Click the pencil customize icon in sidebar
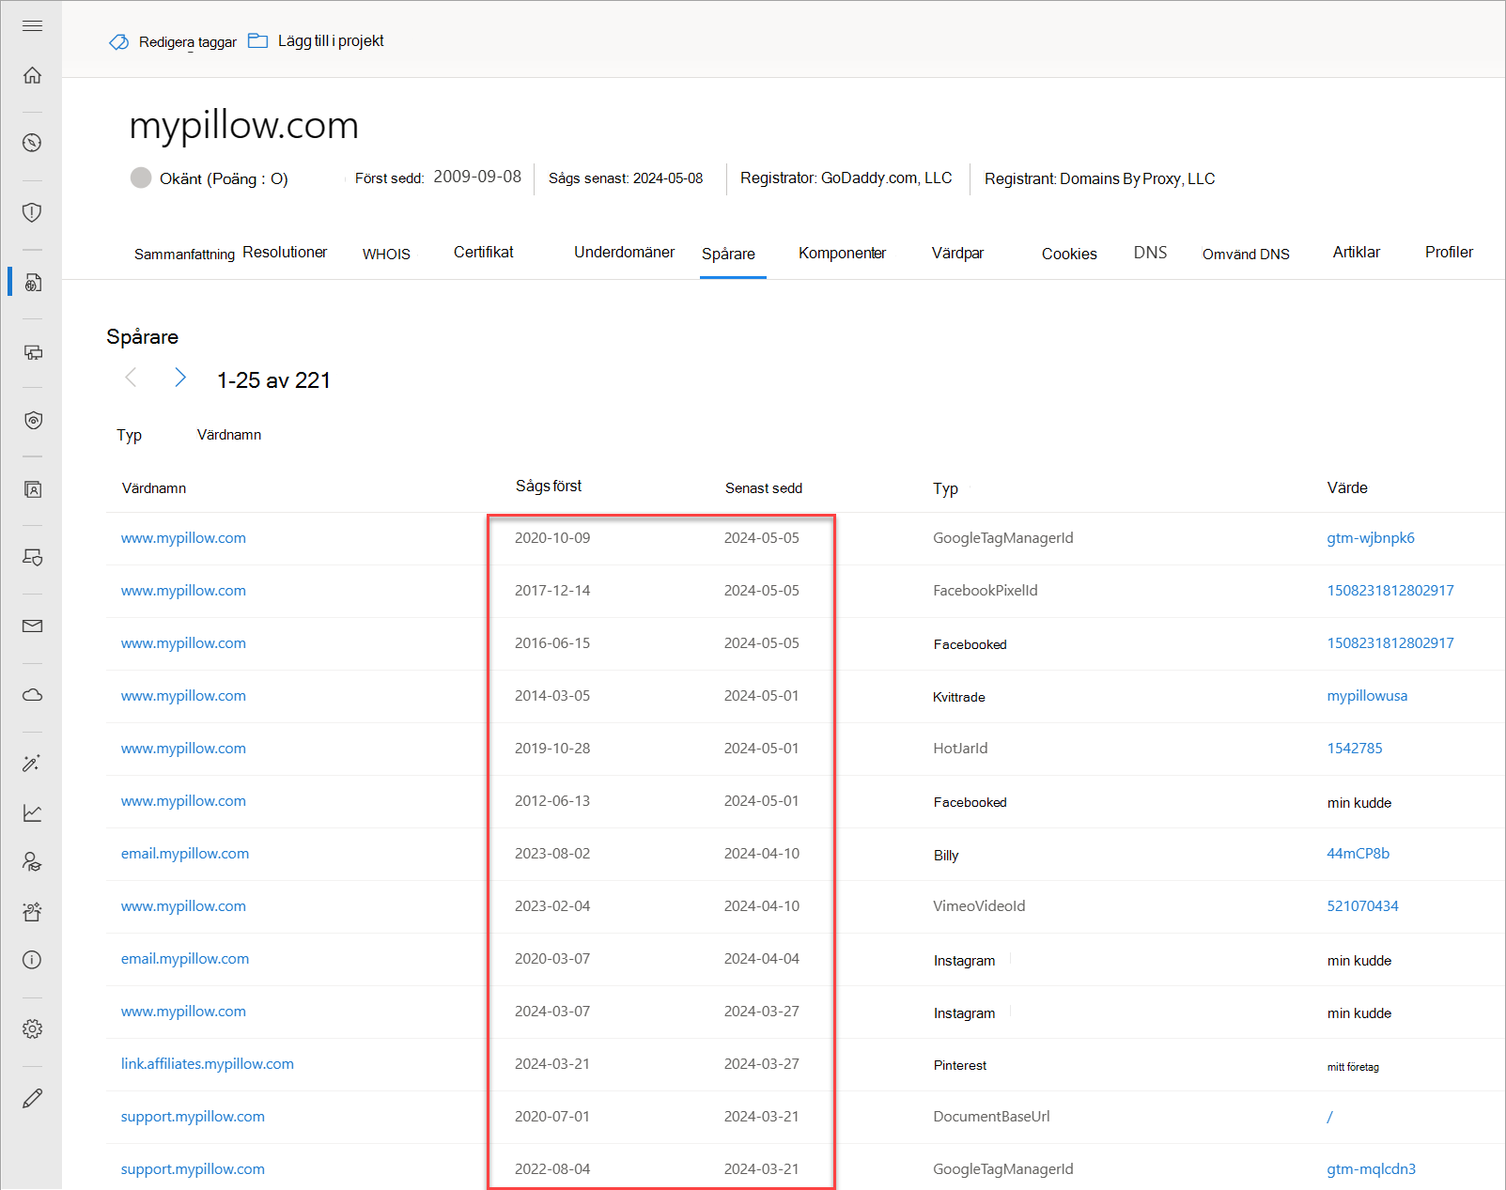This screenshot has height=1190, width=1506. click(32, 1098)
